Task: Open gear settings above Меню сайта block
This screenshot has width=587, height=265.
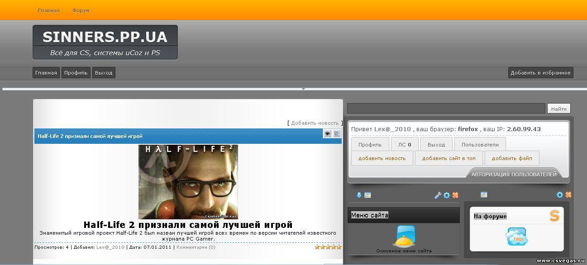Action: pyautogui.click(x=447, y=195)
